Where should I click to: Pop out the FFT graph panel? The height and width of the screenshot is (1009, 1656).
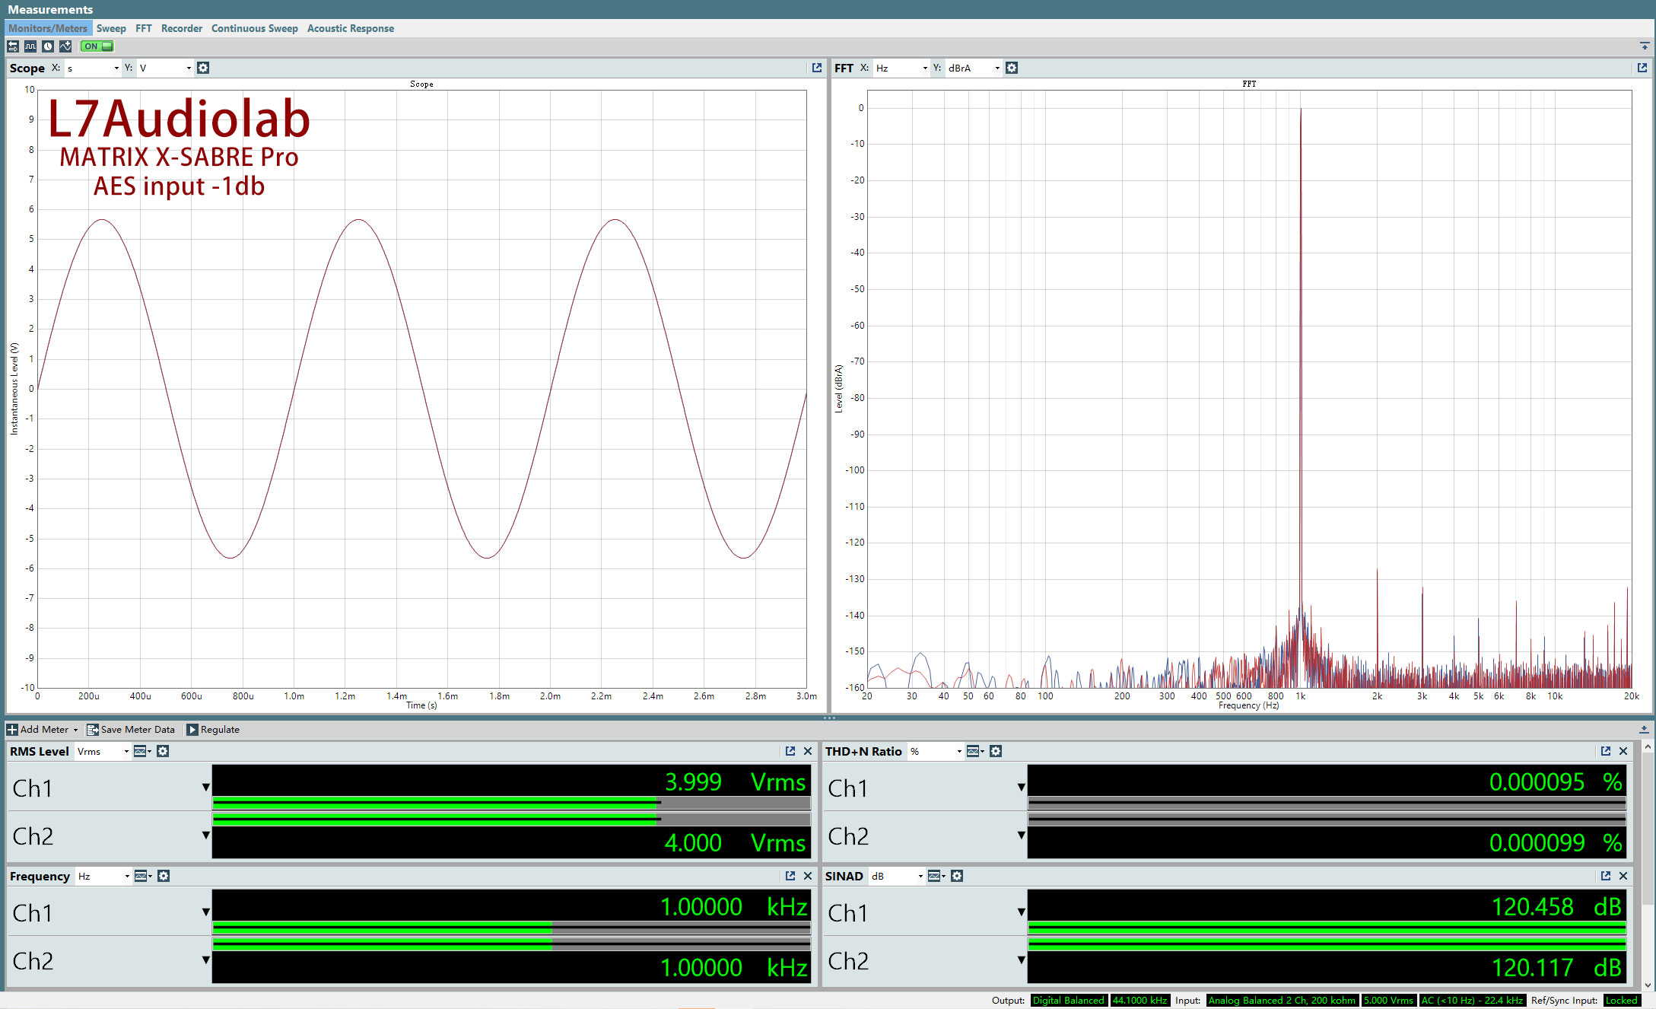coord(1642,68)
